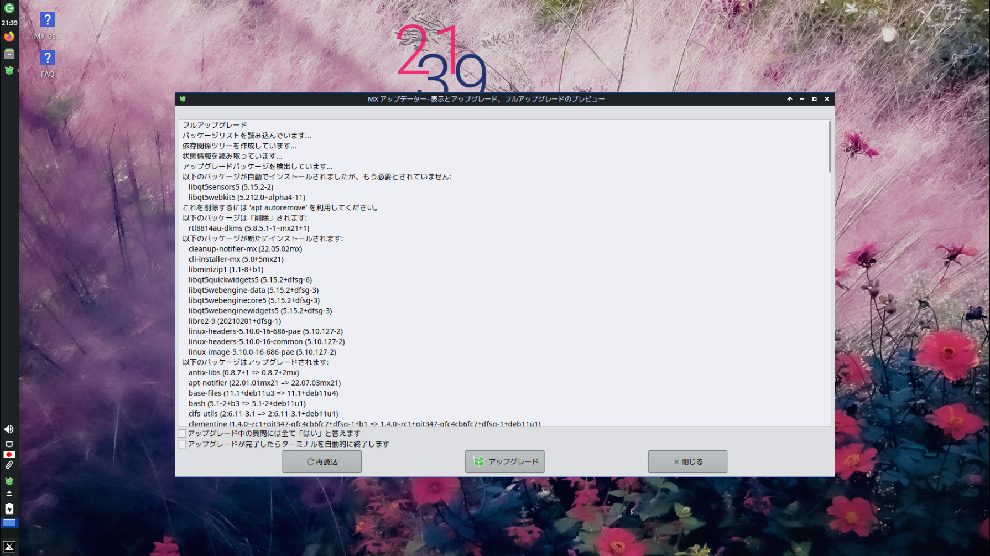Maximize the MX Updater window
Screen dimensions: 990x556
coord(815,99)
